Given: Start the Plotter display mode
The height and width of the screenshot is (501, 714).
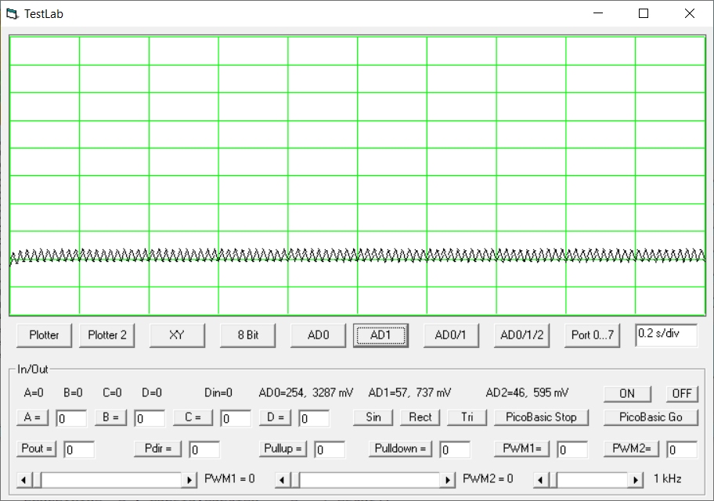Looking at the screenshot, I should tap(44, 335).
